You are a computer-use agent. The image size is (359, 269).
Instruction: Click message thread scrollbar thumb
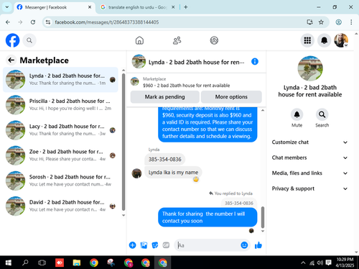click(x=263, y=217)
